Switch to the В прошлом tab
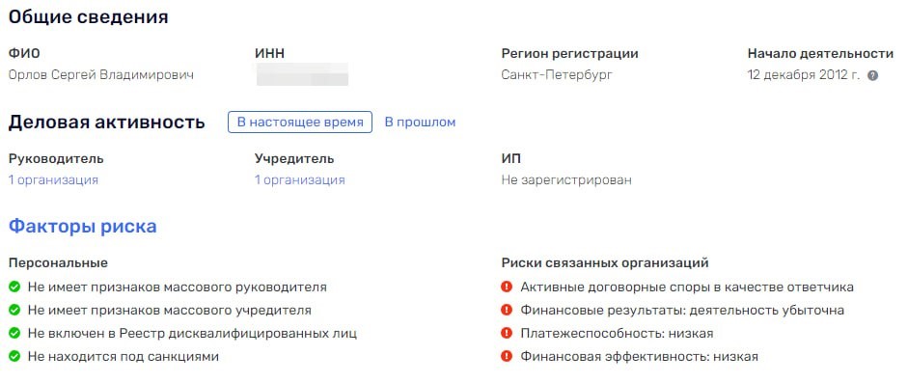The width and height of the screenshot is (908, 383). pyautogui.click(x=420, y=123)
